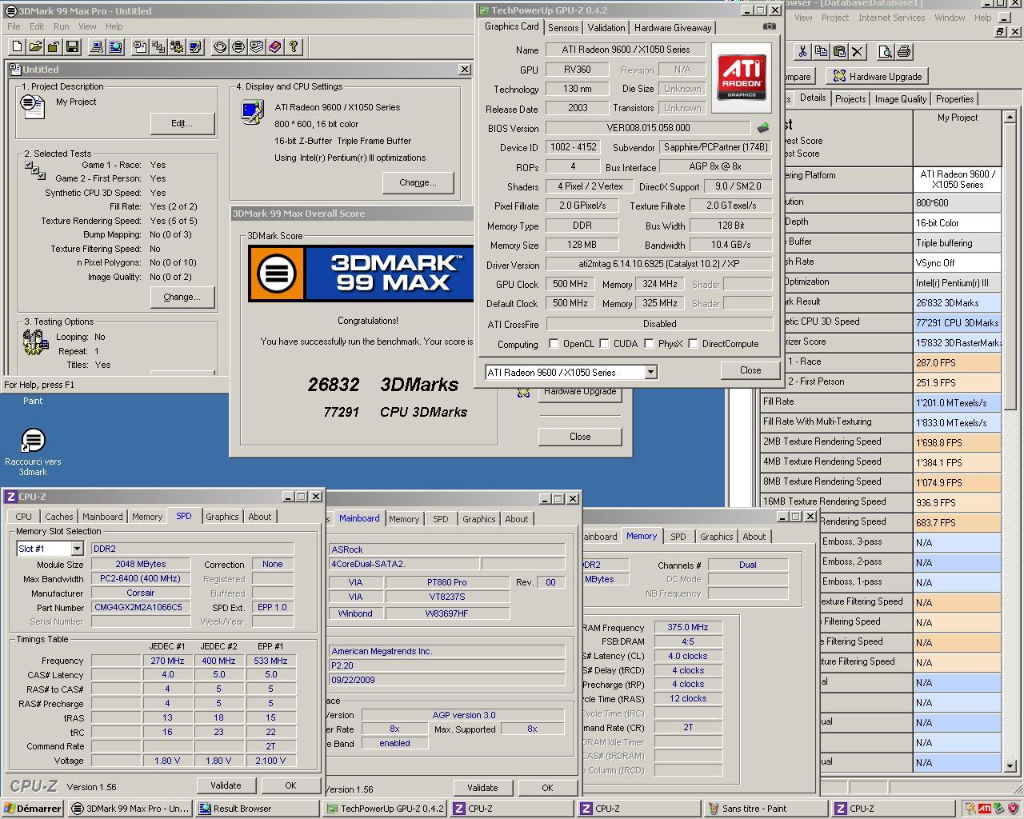
Task: Click the purple help book toolbar icon
Action: pyautogui.click(x=274, y=47)
